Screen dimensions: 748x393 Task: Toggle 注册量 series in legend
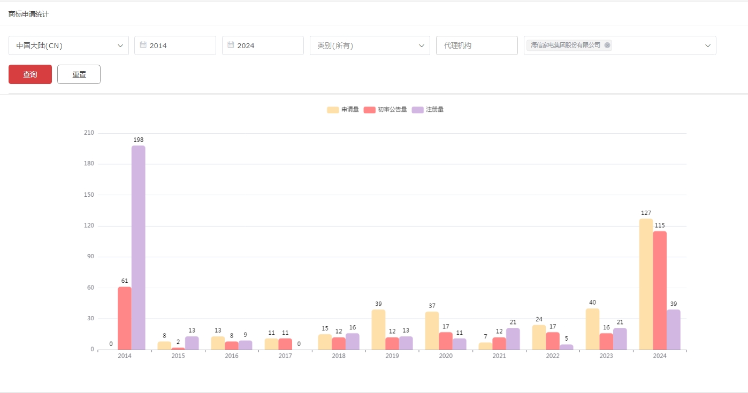[x=428, y=110]
